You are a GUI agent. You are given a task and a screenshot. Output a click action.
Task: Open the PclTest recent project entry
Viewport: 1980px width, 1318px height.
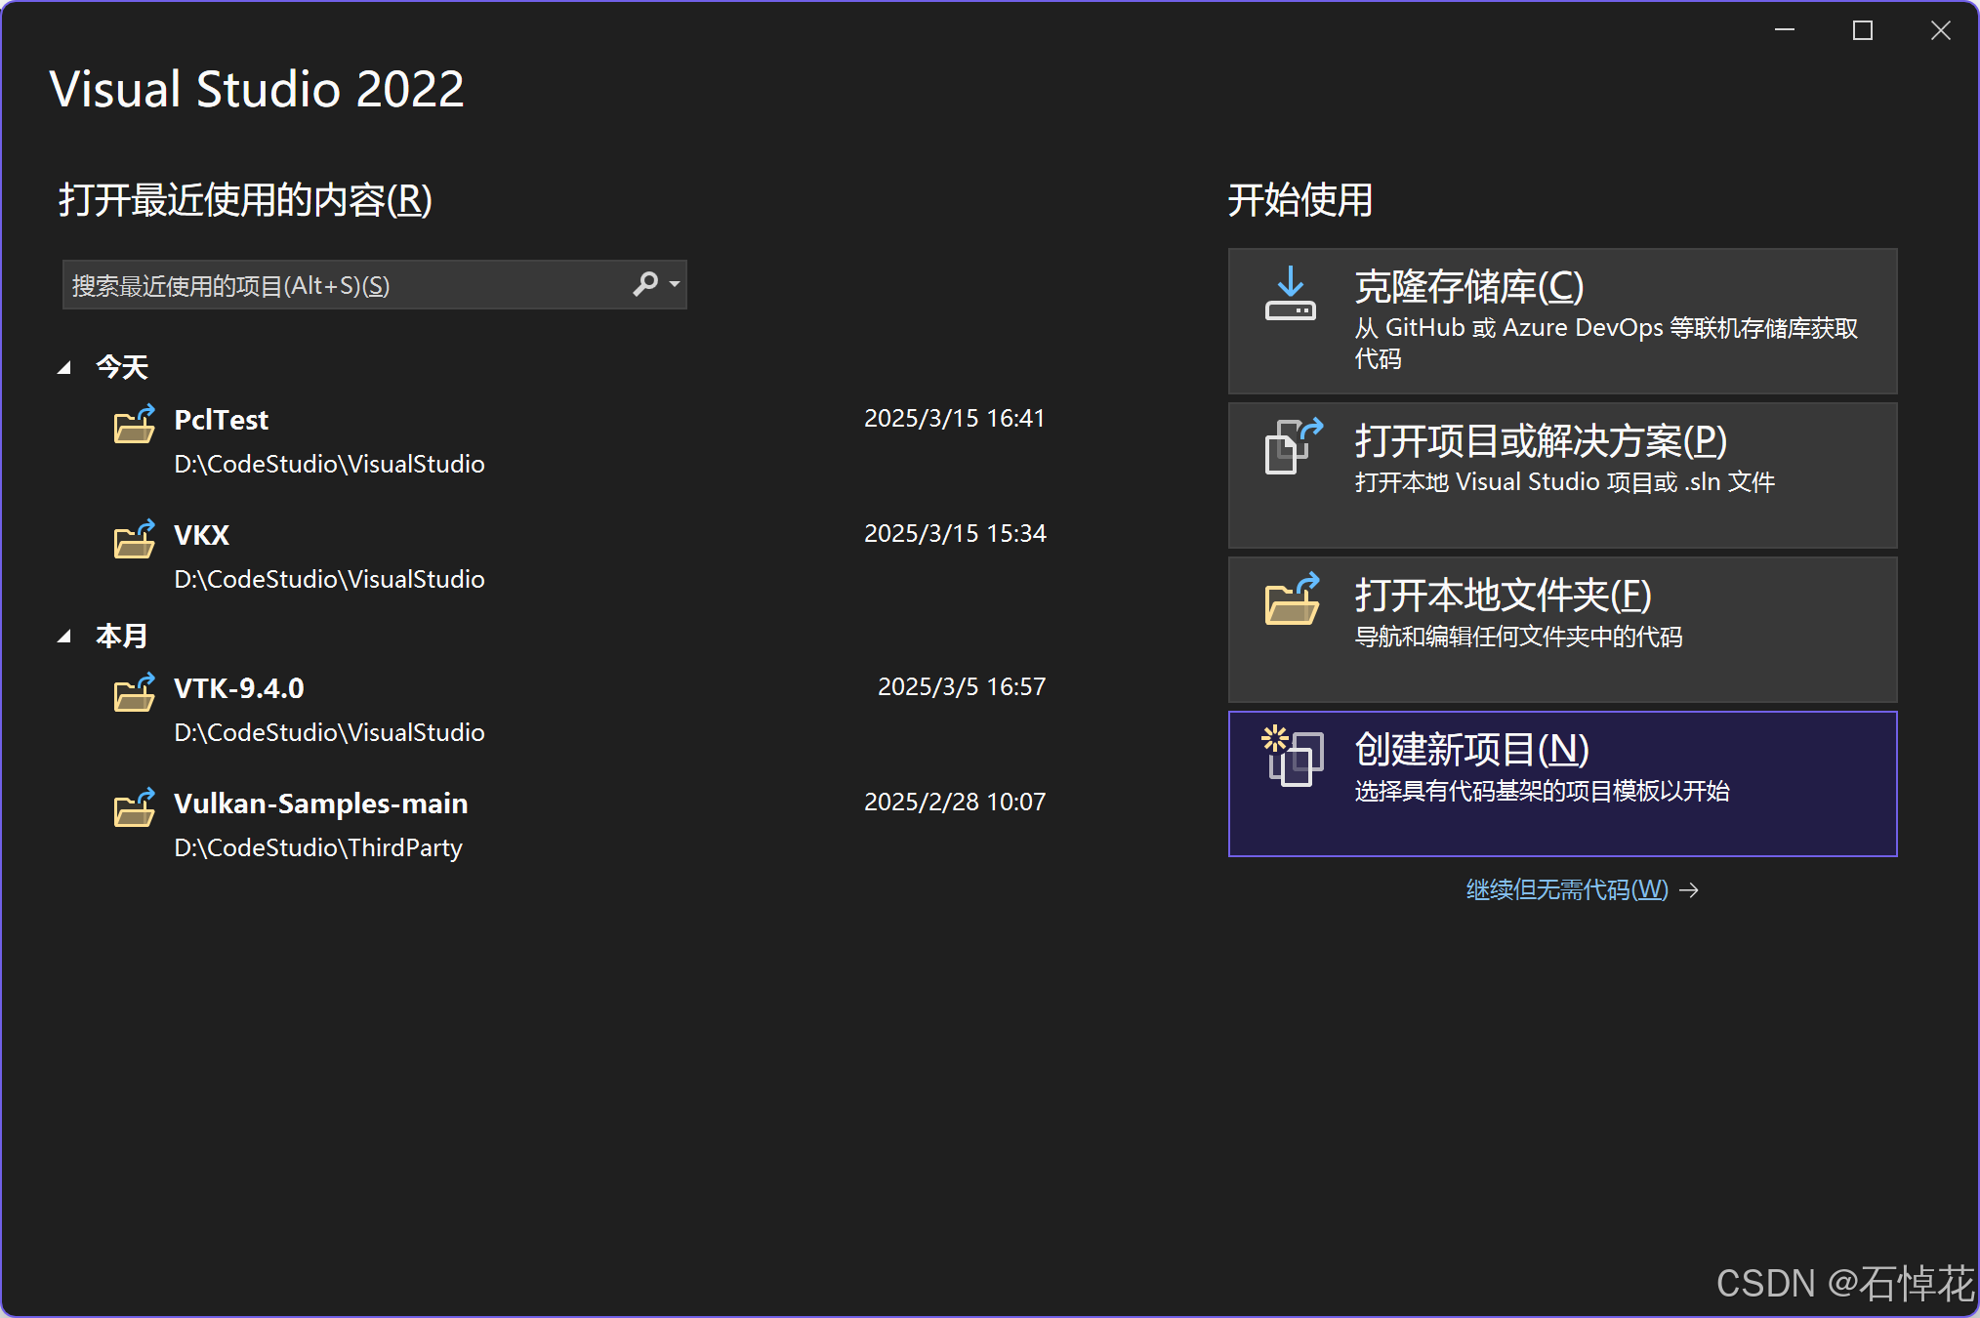[x=221, y=420]
